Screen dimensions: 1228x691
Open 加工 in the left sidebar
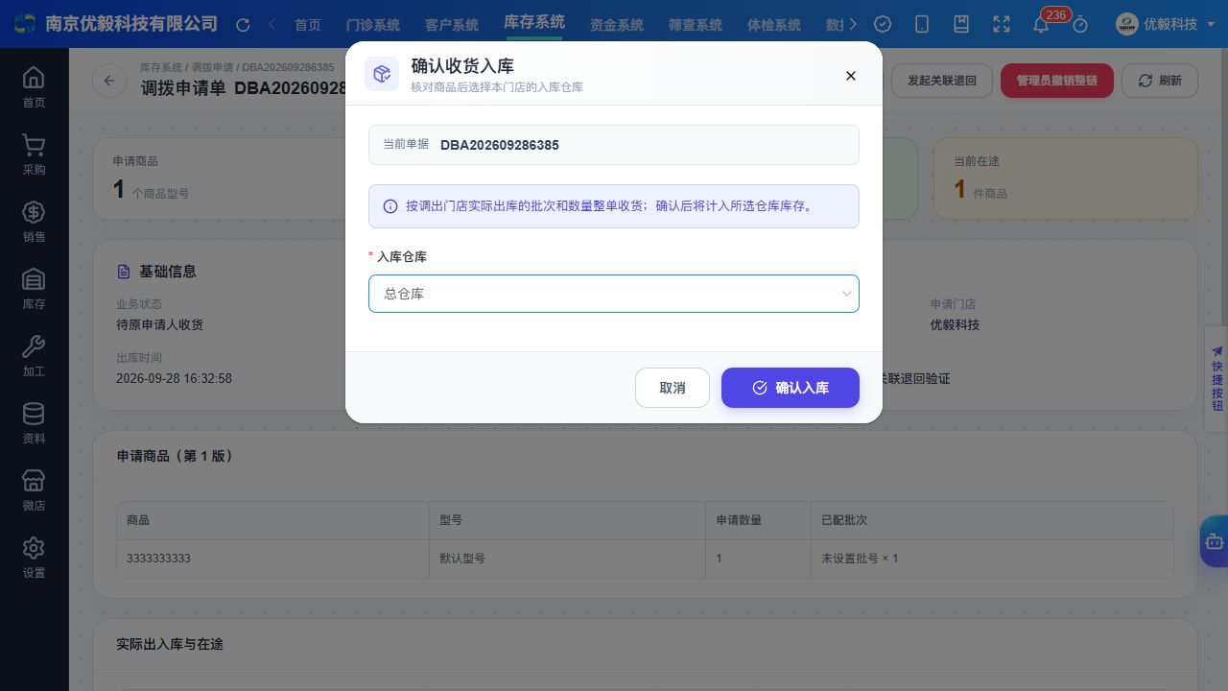(x=34, y=356)
